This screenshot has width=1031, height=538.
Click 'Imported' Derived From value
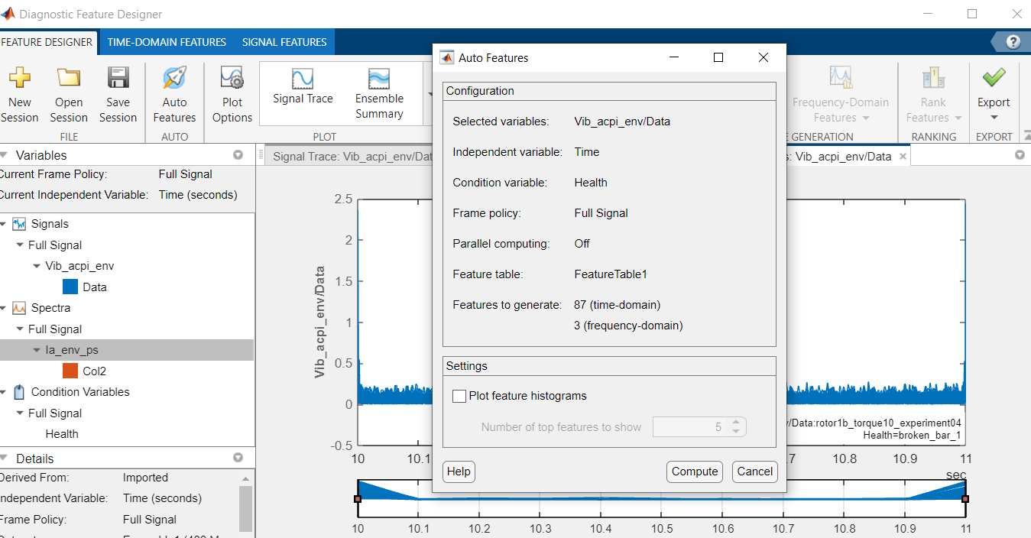pyautogui.click(x=145, y=478)
